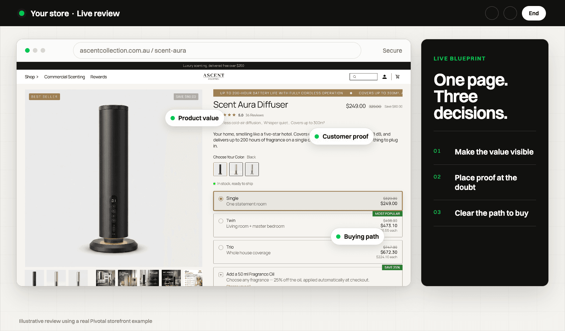Click the MOST POPULAR tag
Screen dimensions: 565x331
click(x=387, y=214)
